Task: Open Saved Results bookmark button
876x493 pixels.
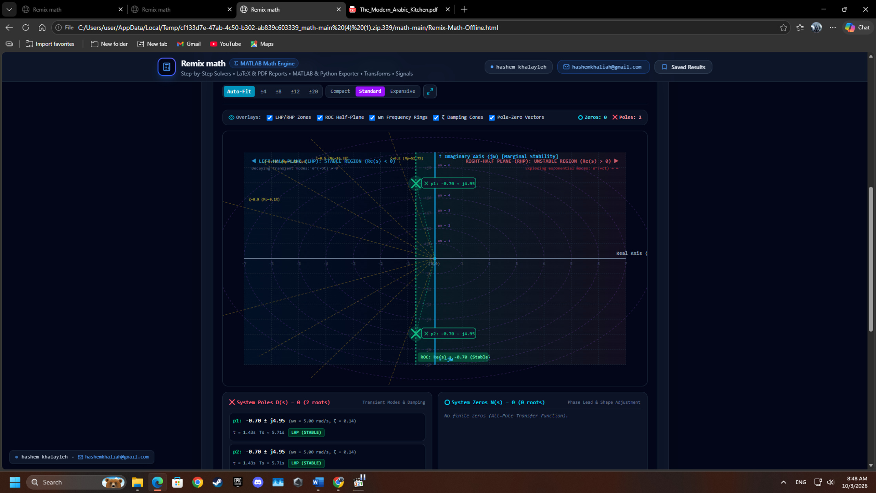Action: [x=683, y=67]
